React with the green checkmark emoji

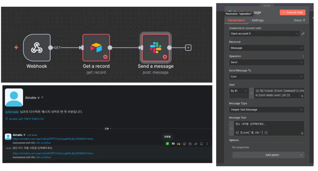(x=167, y=144)
